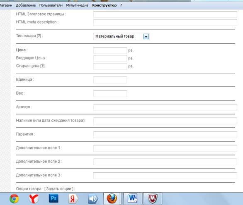The height and width of the screenshot is (205, 243).
Task: Focus the Единица input field
Action: (110, 80)
